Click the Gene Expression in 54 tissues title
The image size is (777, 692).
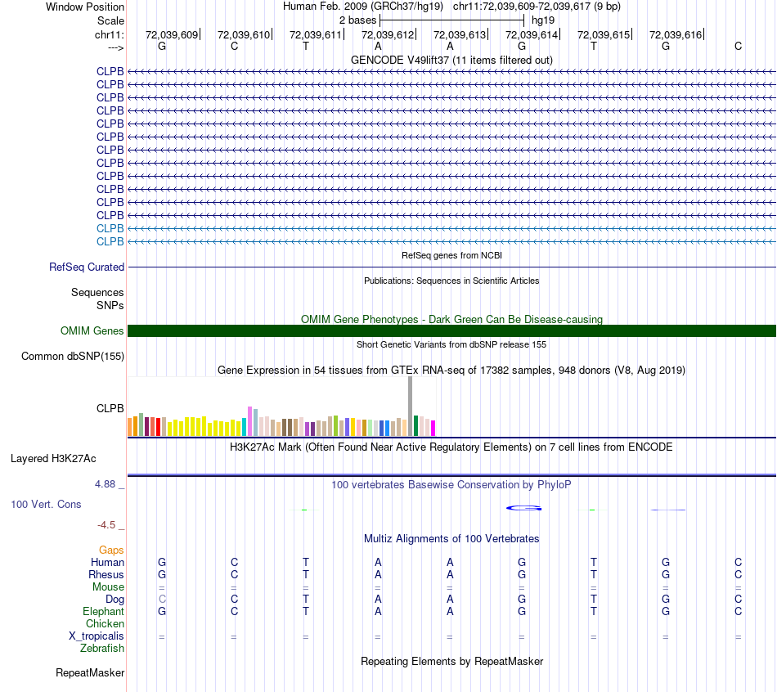click(x=451, y=371)
